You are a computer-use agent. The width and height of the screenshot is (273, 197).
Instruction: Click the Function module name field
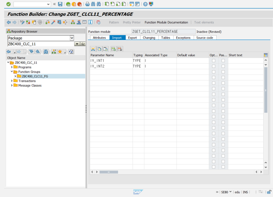[163, 31]
